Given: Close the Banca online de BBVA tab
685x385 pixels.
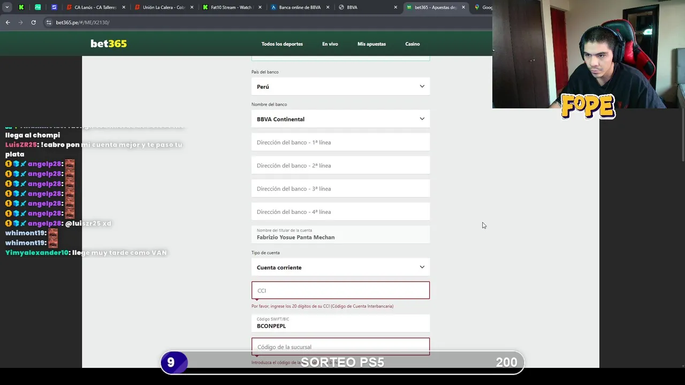Looking at the screenshot, I should click(329, 7).
